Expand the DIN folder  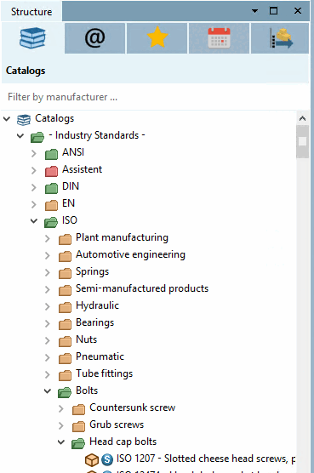[34, 187]
